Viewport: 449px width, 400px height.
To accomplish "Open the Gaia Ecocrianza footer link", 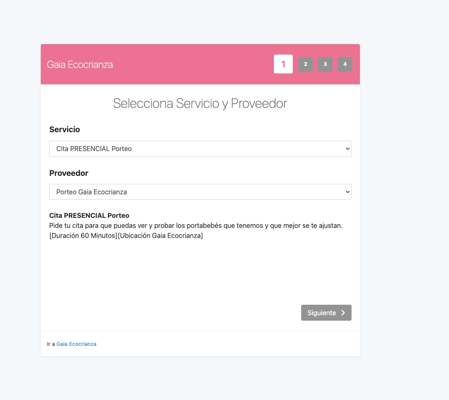I will 76,344.
